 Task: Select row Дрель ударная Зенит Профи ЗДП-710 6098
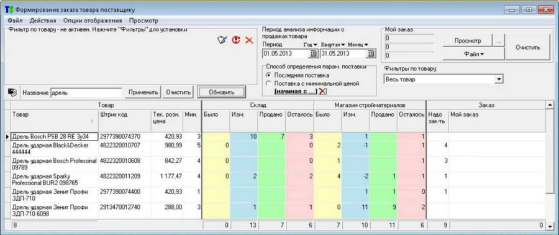(x=55, y=210)
